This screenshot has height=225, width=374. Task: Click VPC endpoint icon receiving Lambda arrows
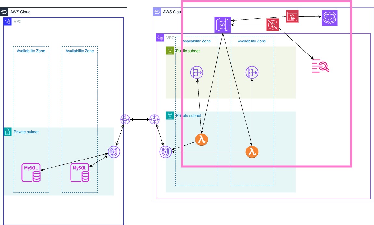[x=165, y=152]
